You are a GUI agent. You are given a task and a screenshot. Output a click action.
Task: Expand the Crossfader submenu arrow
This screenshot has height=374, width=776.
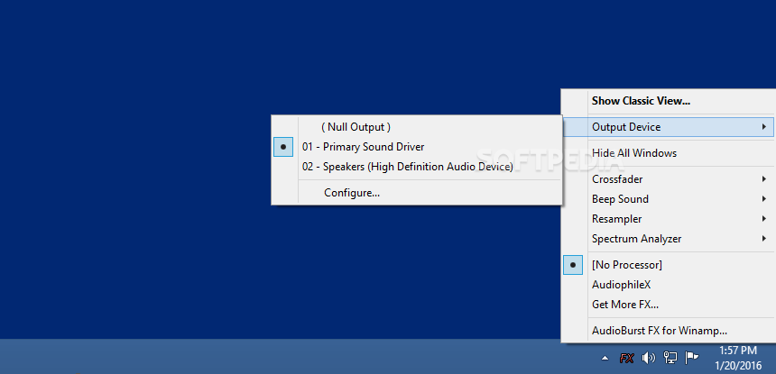(764, 178)
